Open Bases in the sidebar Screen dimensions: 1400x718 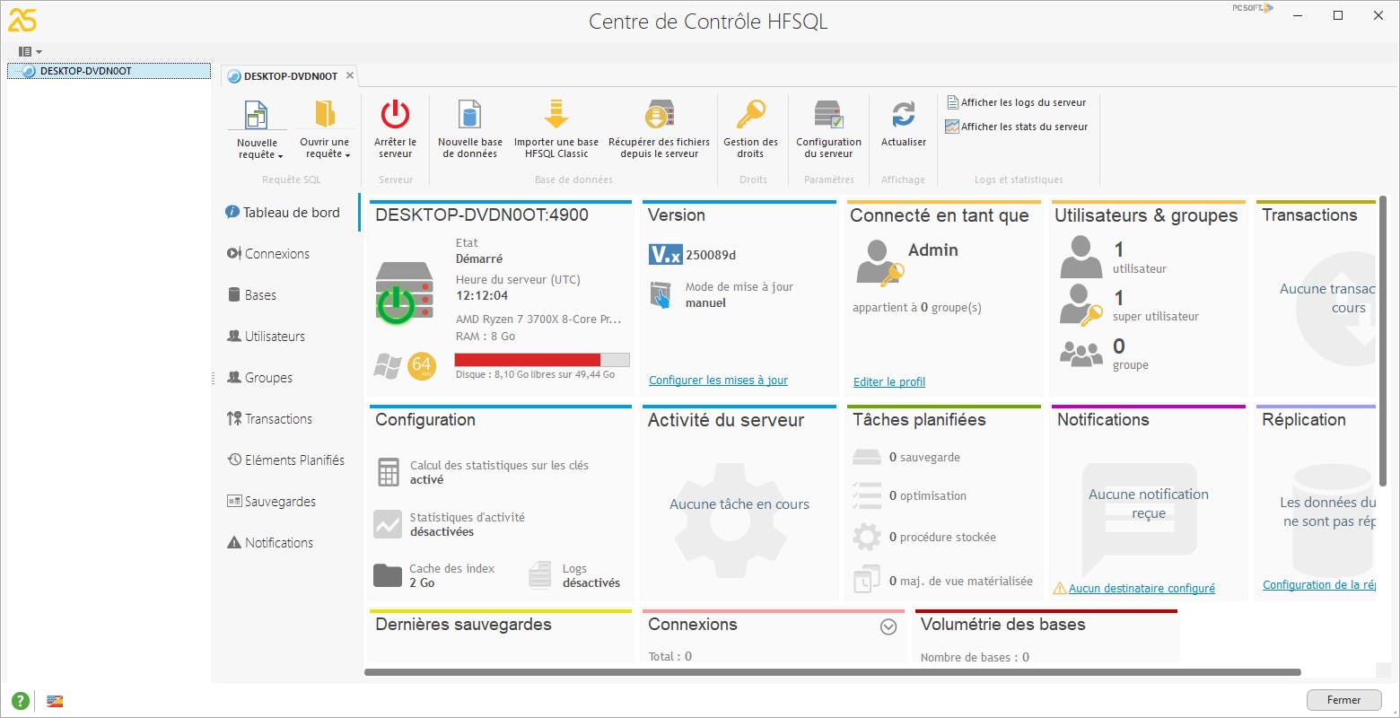pyautogui.click(x=251, y=295)
